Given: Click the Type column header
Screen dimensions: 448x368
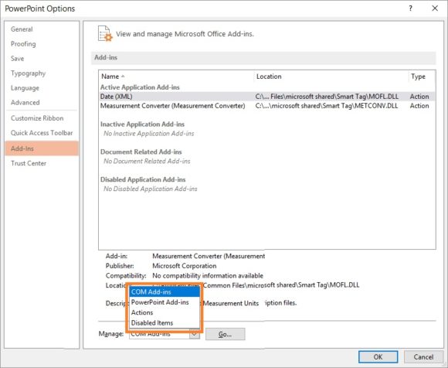Looking at the screenshot, I should coord(422,77).
